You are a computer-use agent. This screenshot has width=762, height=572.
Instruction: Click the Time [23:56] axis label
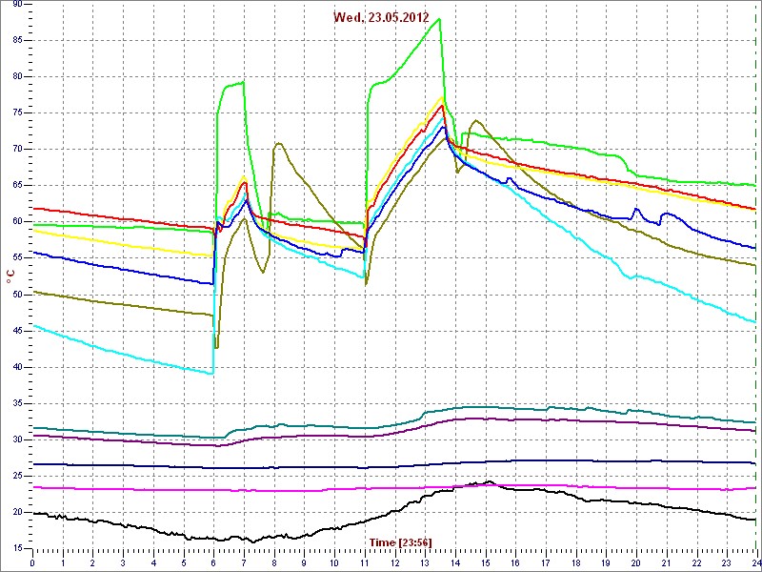400,542
